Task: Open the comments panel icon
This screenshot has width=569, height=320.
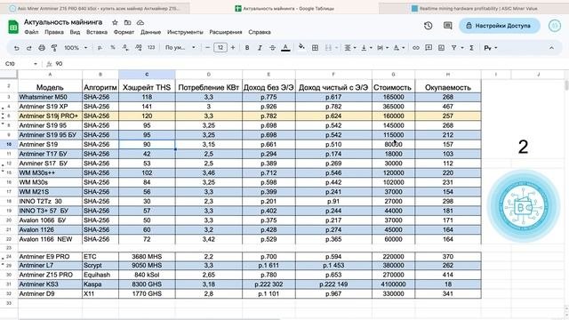Action: pos(448,26)
